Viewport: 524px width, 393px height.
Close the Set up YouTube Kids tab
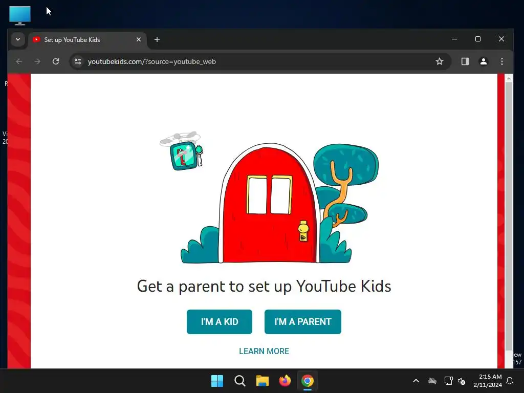pos(139,39)
